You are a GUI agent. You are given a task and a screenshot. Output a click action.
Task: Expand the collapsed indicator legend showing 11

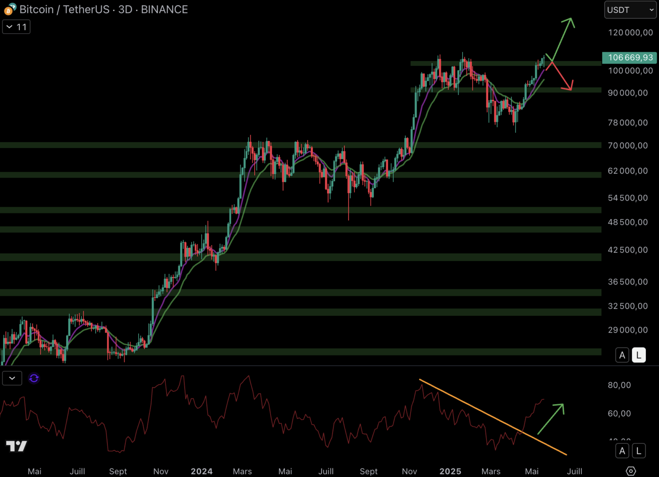pos(16,27)
